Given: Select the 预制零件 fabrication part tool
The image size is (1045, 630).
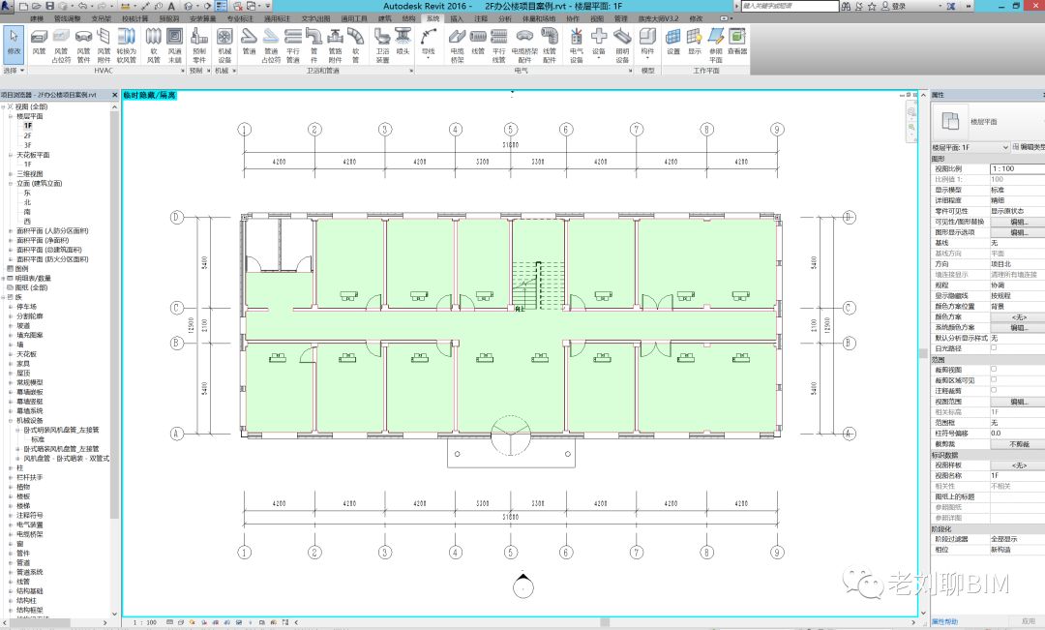Looking at the screenshot, I should point(199,45).
